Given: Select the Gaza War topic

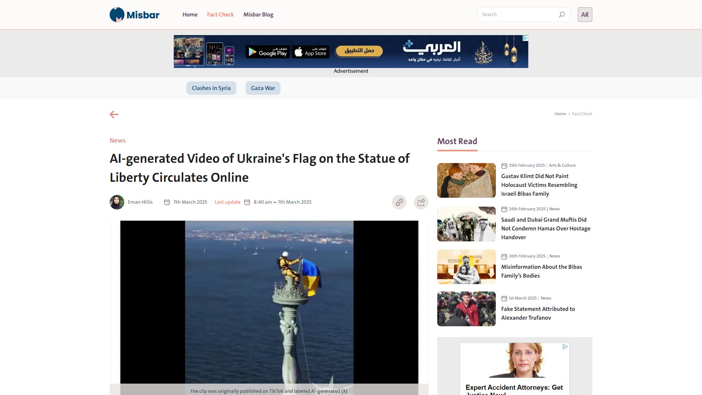Looking at the screenshot, I should click(263, 88).
